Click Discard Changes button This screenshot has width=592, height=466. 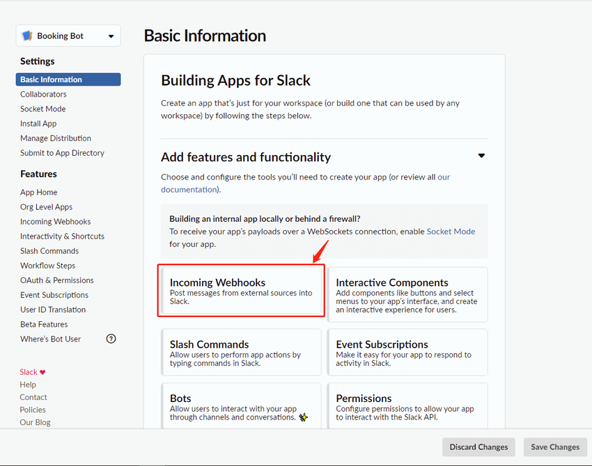pos(478,447)
